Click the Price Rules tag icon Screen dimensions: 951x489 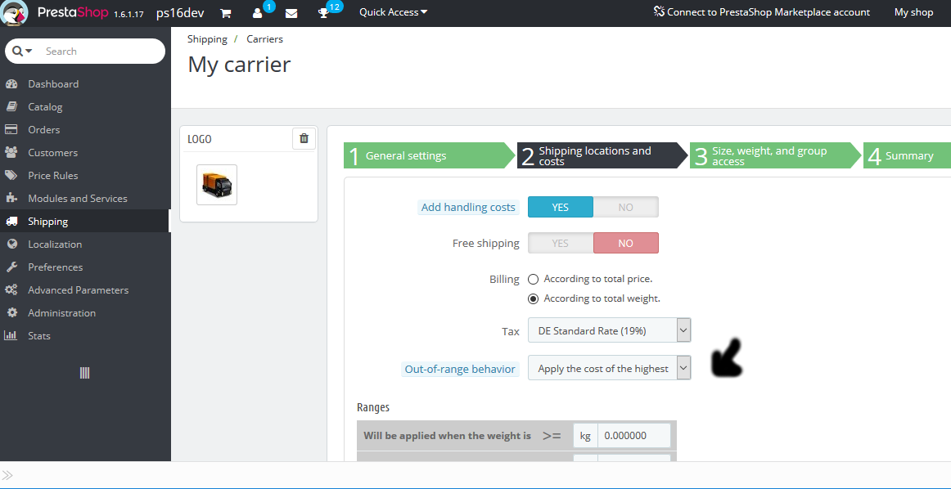(11, 176)
